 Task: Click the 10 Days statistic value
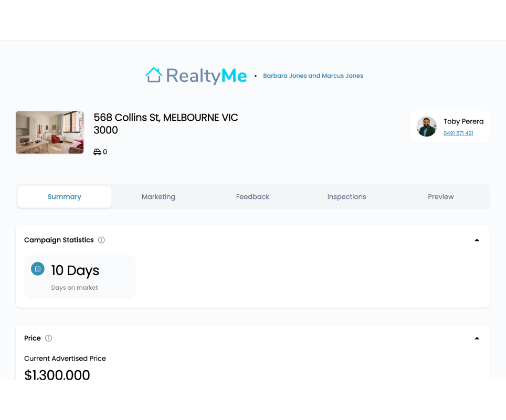(75, 270)
